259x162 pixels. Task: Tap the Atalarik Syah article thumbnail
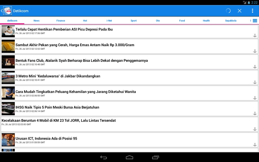coord(8,62)
